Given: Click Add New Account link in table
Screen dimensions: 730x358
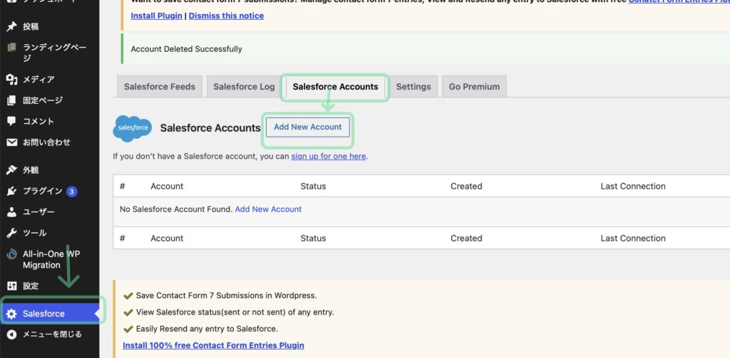Looking at the screenshot, I should (x=268, y=209).
